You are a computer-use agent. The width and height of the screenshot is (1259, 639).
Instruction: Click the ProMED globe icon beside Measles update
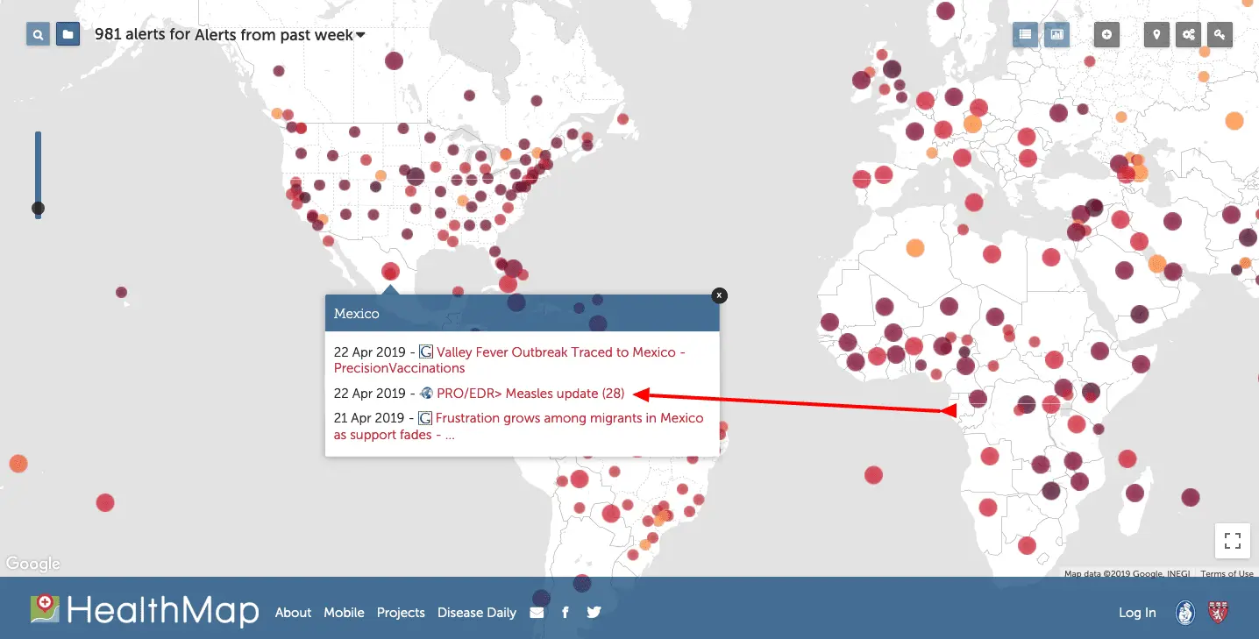(427, 394)
